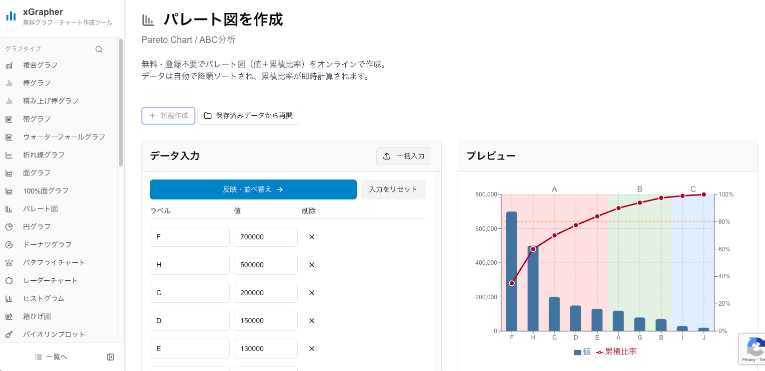The image size is (765, 371).
Task: Toggle the 値 series in the legend
Action: coord(581,352)
